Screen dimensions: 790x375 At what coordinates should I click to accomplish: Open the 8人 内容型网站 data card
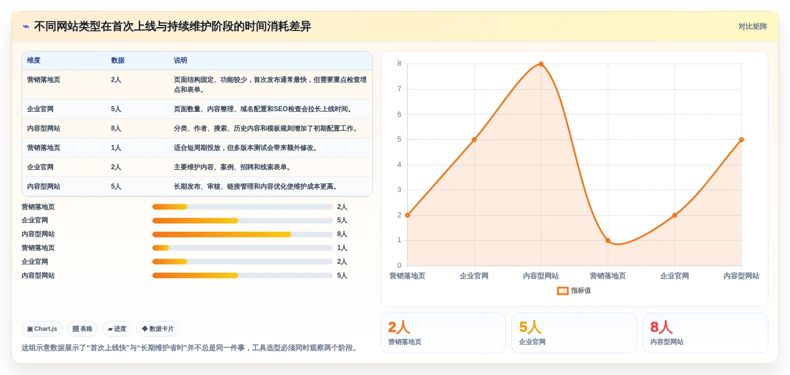[x=705, y=333]
